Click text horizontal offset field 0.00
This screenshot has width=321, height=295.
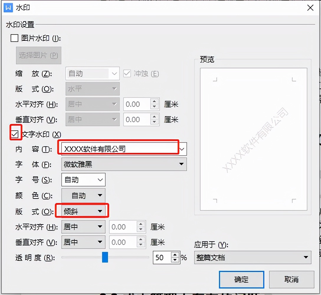tap(123, 227)
